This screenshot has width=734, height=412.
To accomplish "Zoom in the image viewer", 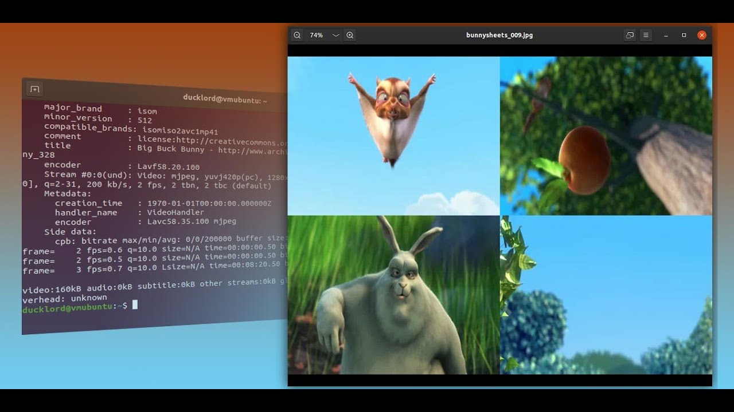I will tap(350, 35).
